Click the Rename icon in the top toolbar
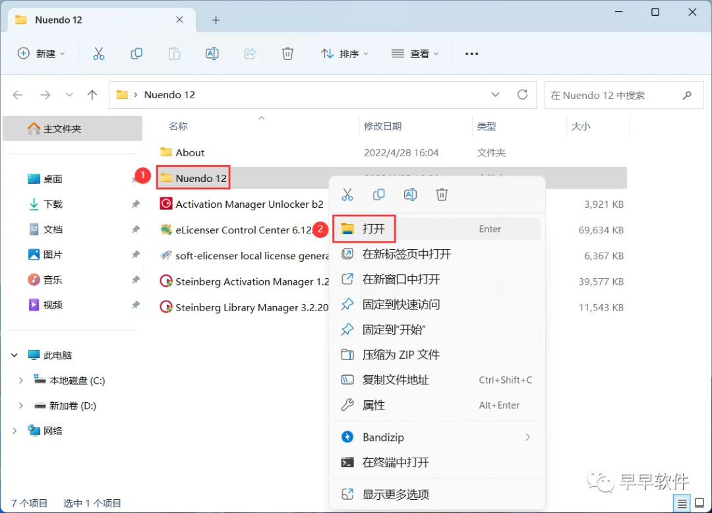This screenshot has height=513, width=712. 212,53
